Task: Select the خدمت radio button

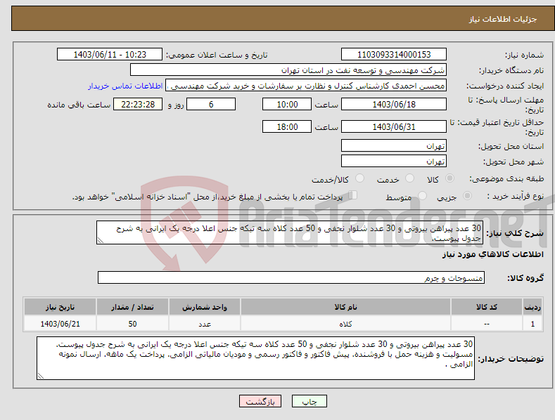Action: click(x=409, y=178)
